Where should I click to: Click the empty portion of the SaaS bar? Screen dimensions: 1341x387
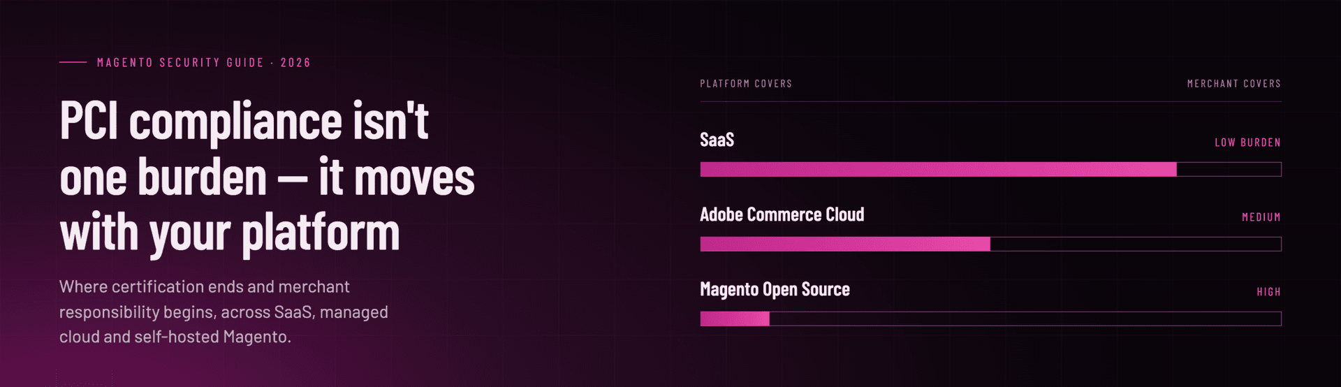click(x=1229, y=169)
